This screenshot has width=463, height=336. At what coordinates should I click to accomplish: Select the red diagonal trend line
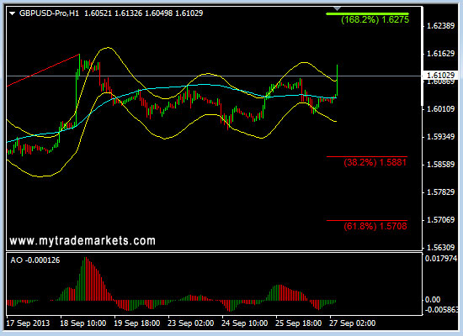[43, 71]
